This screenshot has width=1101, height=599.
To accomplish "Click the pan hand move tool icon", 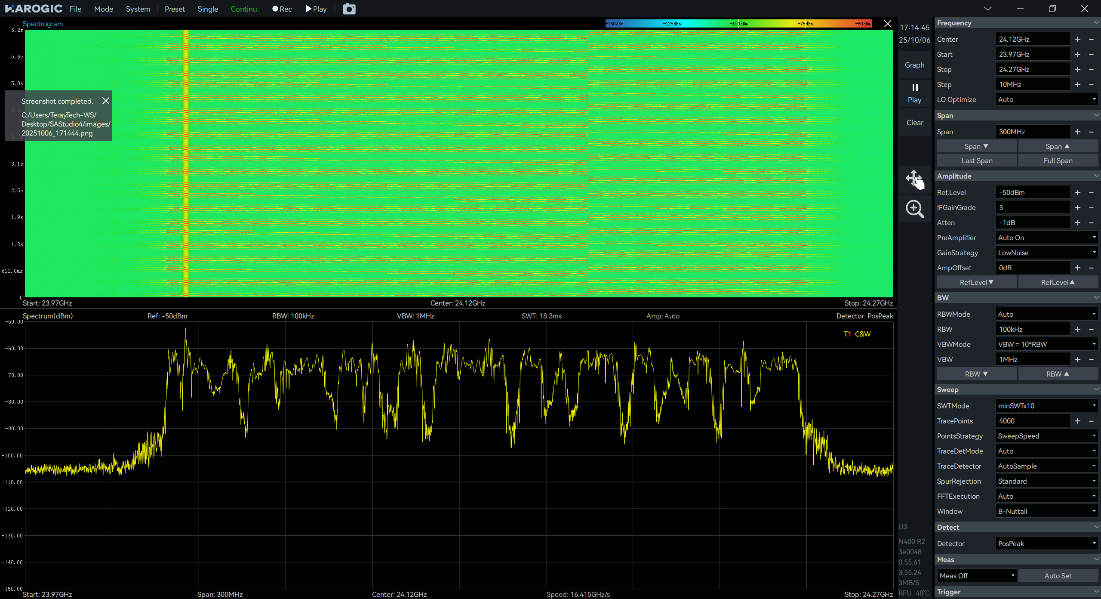I will click(915, 179).
